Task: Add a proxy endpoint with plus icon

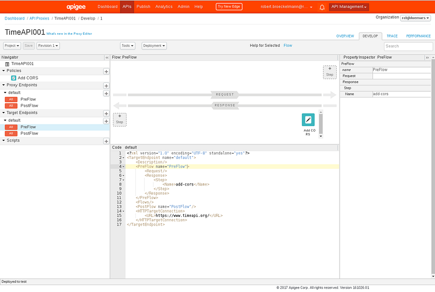Action: 106,86
